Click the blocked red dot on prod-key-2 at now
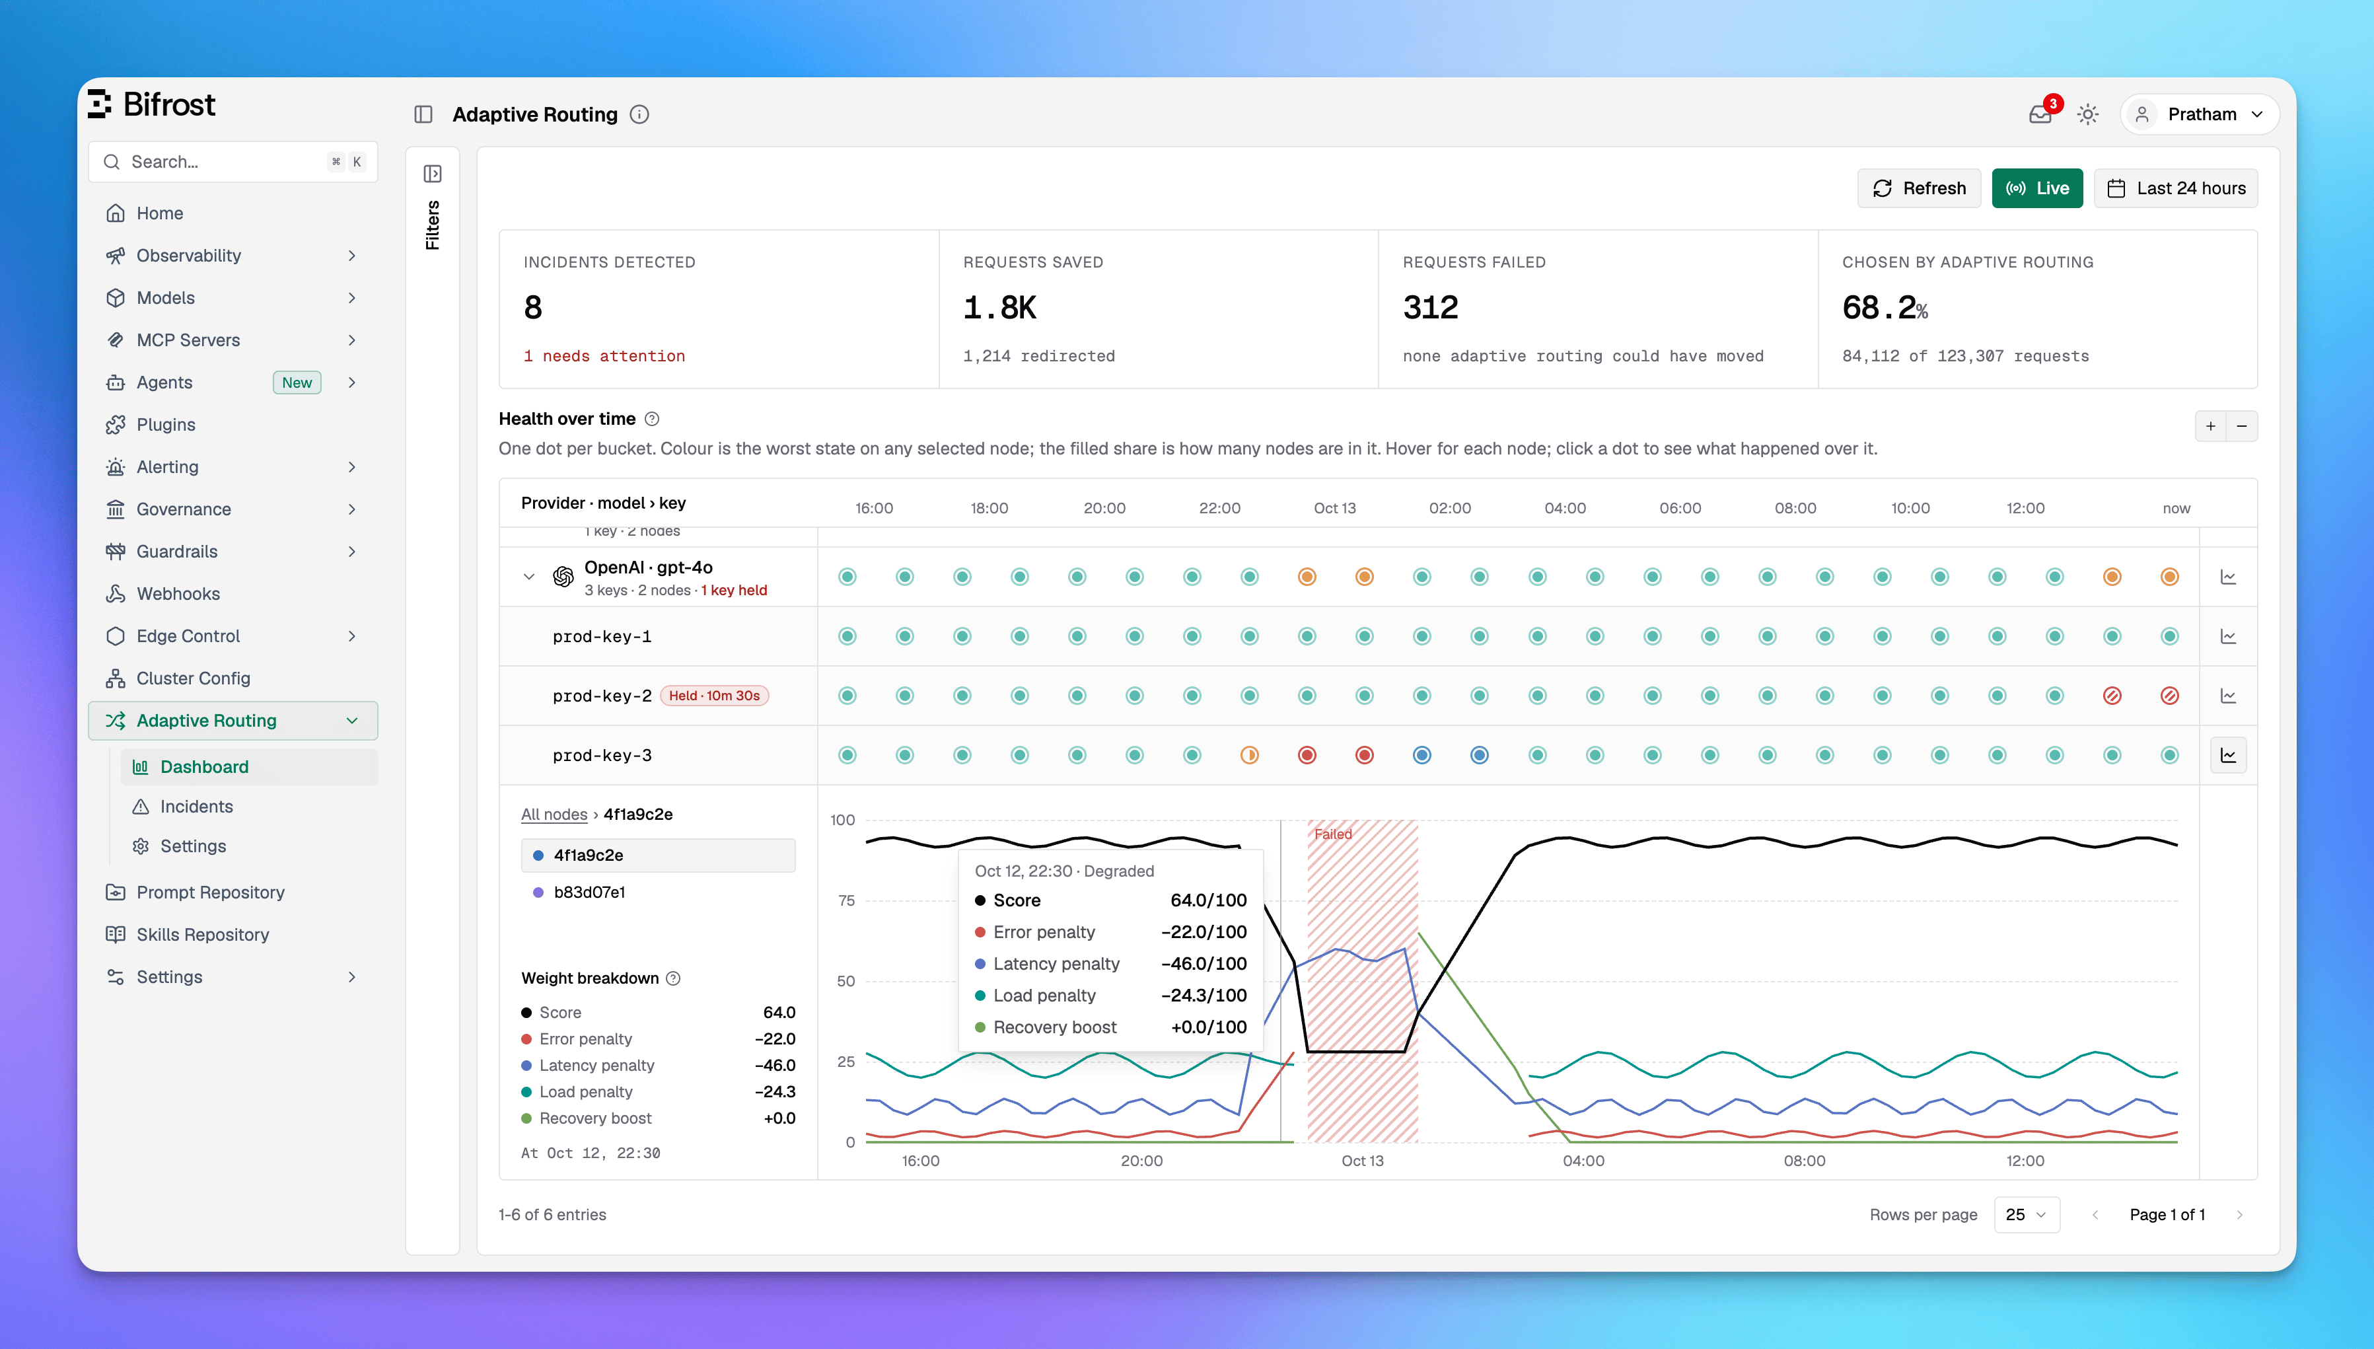The height and width of the screenshot is (1349, 2374). click(x=2169, y=696)
